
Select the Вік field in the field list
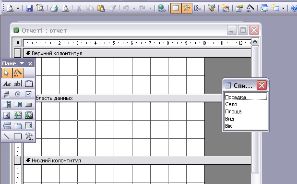246,126
